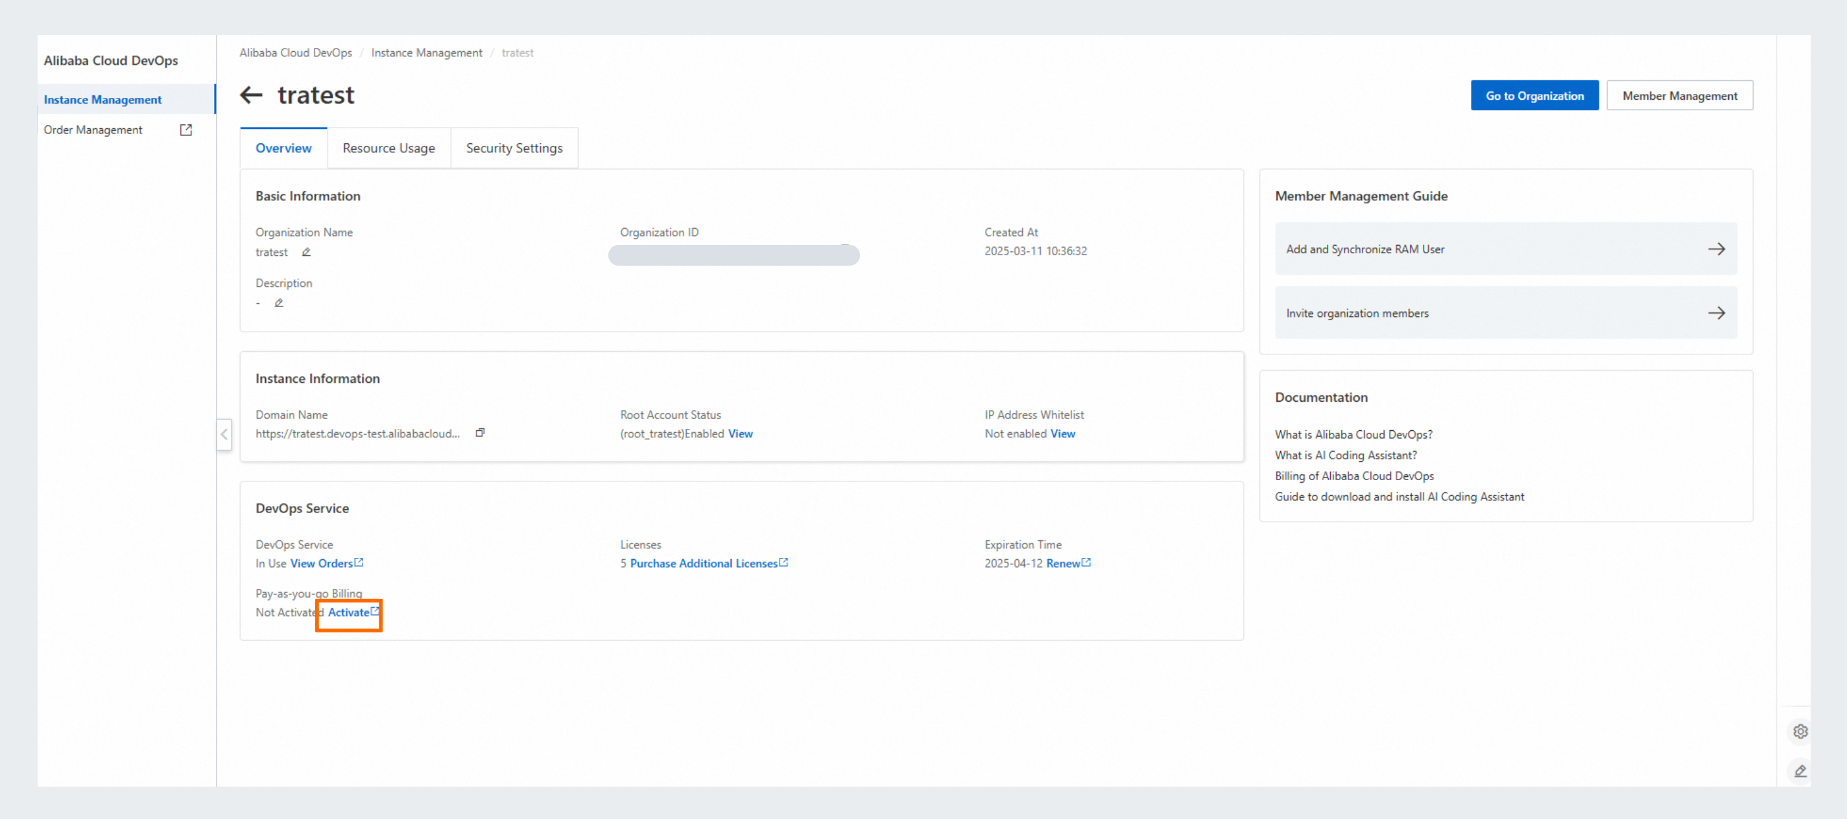Click the feedback pencil icon at bottom right
The height and width of the screenshot is (819, 1847).
point(1800,771)
